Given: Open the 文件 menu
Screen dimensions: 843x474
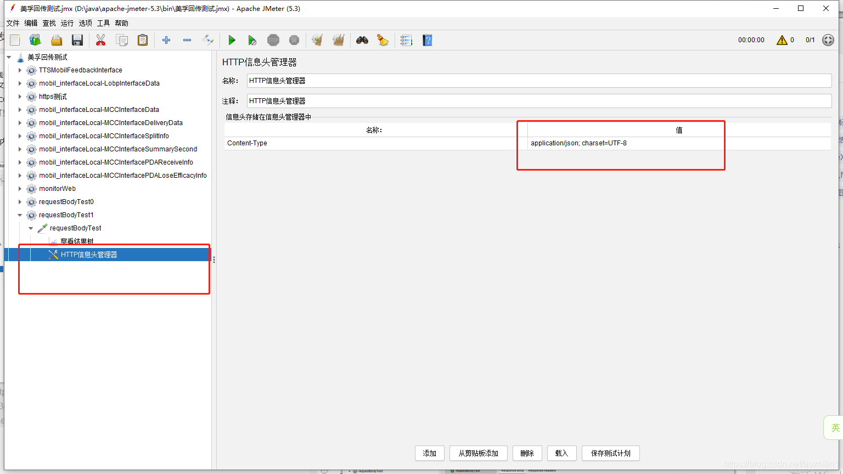Looking at the screenshot, I should 13,23.
